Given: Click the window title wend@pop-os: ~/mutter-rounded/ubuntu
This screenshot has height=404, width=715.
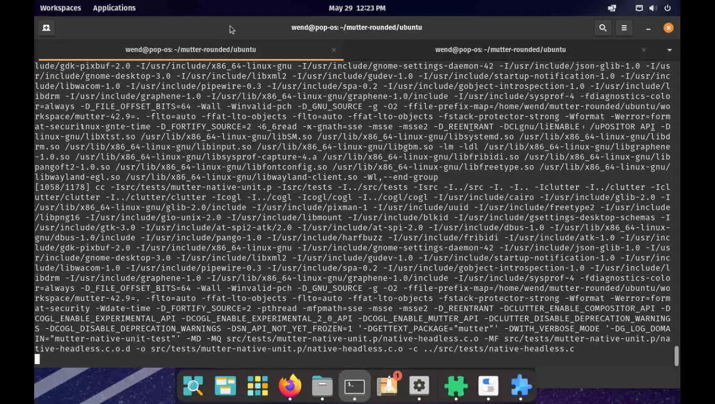Looking at the screenshot, I should [357, 27].
